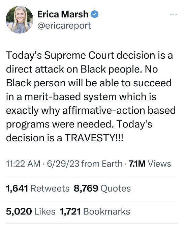Open the 5,020 Likes list
184x229 pixels.
pos(31,211)
